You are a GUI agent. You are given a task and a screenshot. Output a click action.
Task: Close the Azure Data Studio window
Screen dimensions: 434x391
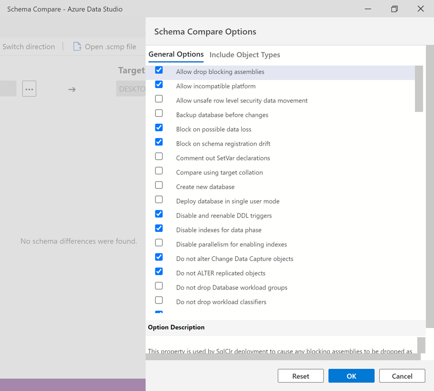420,9
